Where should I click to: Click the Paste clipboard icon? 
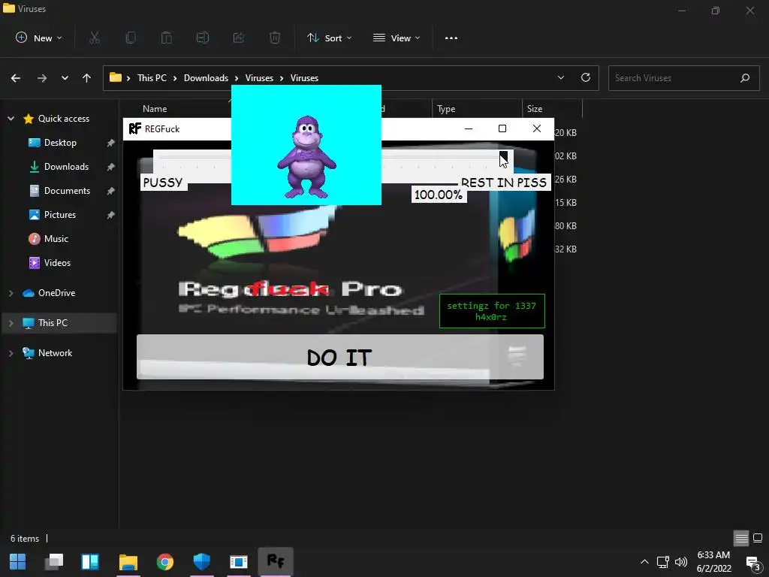click(x=167, y=38)
